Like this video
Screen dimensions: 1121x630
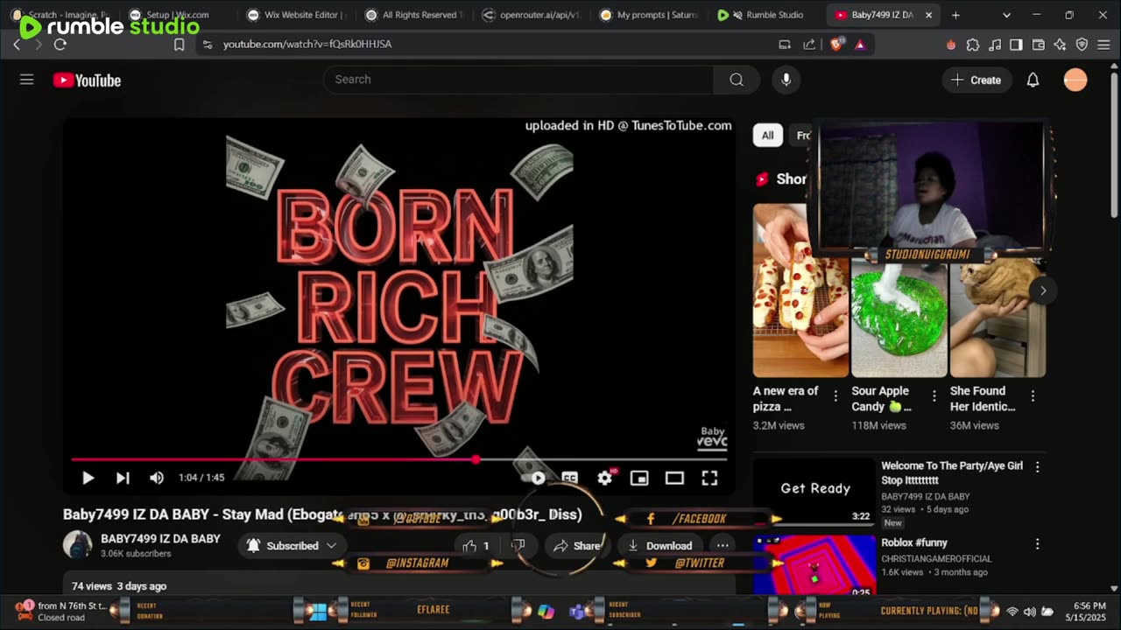click(x=476, y=545)
